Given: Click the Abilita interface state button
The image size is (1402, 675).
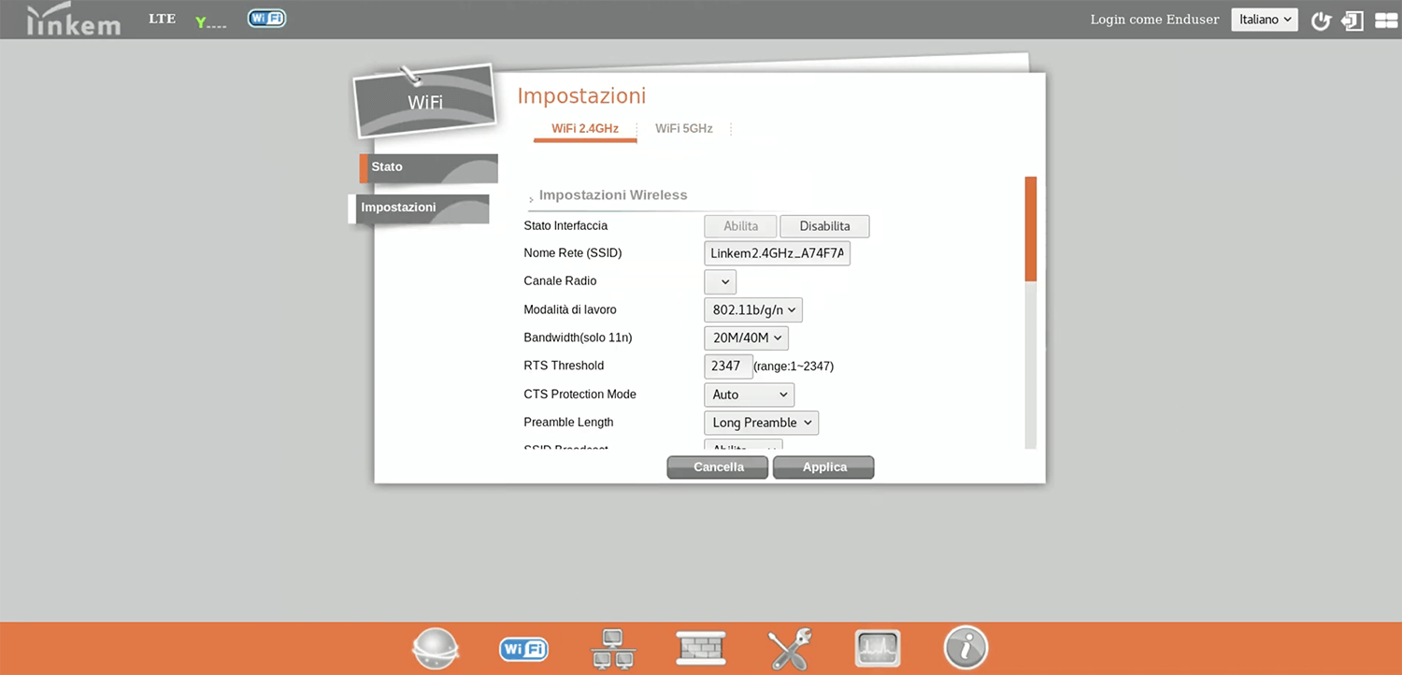Looking at the screenshot, I should pyautogui.click(x=740, y=226).
